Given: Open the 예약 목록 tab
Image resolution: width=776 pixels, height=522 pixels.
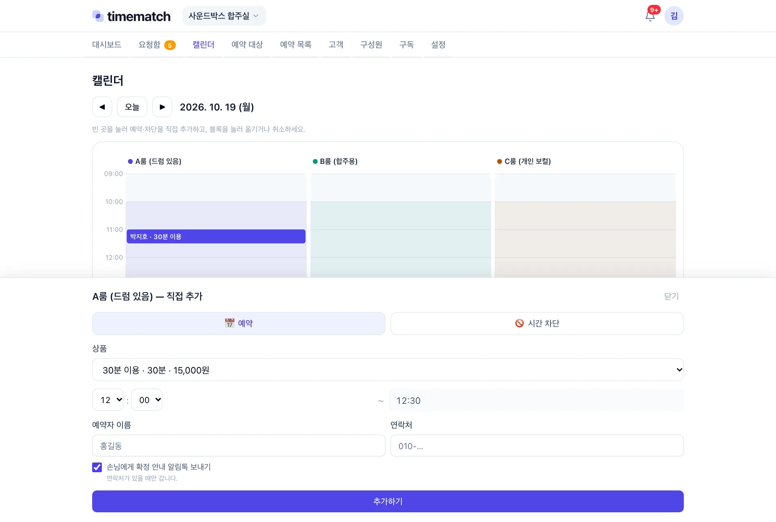Looking at the screenshot, I should (295, 45).
